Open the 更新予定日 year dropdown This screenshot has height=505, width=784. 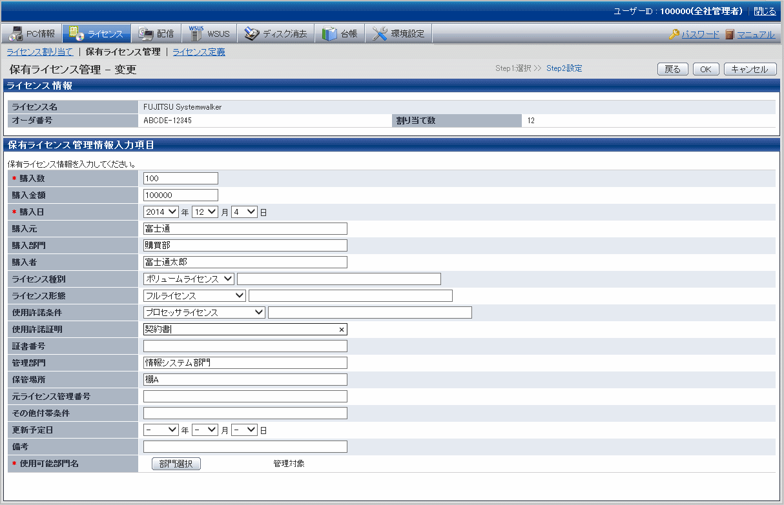161,430
